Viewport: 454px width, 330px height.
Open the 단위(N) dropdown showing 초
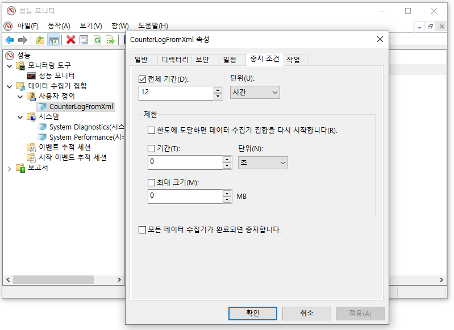click(263, 162)
